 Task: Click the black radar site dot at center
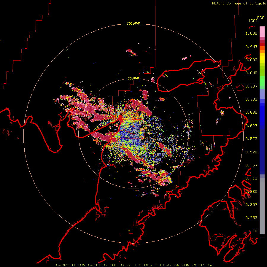[133, 133]
